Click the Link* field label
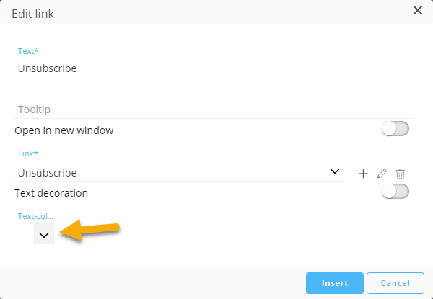Image resolution: width=433 pixels, height=299 pixels. pyautogui.click(x=26, y=155)
